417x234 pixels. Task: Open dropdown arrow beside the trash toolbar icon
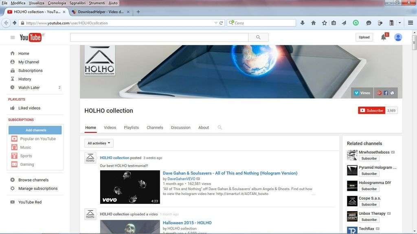(x=399, y=23)
